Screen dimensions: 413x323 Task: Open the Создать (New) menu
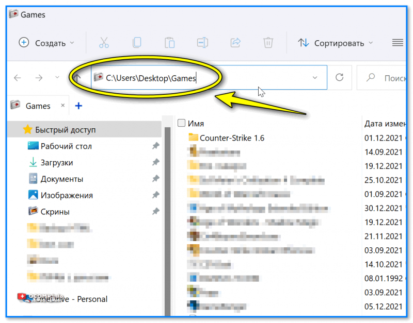tap(46, 43)
